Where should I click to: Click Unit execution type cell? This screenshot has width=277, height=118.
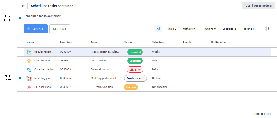coord(99,60)
